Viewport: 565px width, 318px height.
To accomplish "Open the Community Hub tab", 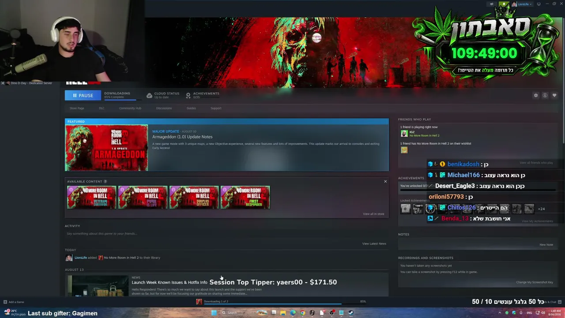I will [x=130, y=108].
